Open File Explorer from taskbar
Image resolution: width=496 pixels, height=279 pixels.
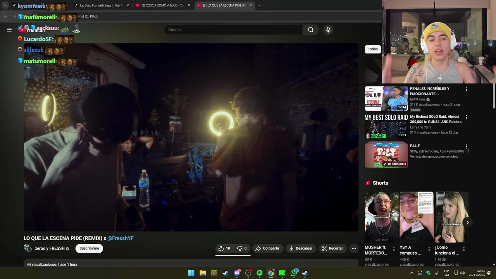click(203, 273)
